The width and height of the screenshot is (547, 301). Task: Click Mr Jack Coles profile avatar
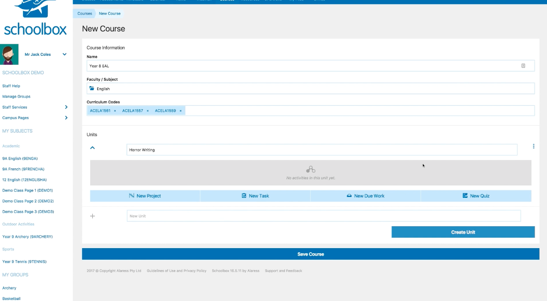pyautogui.click(x=8, y=54)
